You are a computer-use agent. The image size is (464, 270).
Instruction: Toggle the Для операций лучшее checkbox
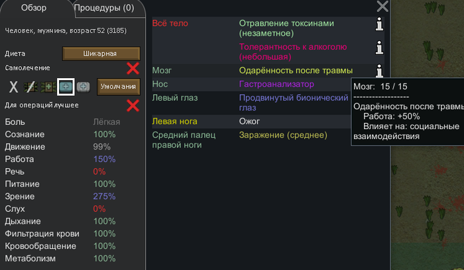(x=133, y=105)
